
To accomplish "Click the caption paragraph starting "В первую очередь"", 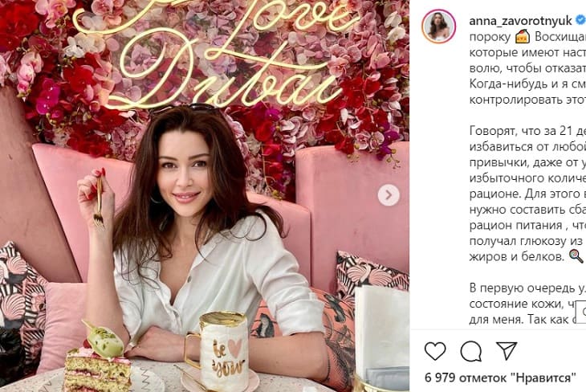I will (527, 304).
